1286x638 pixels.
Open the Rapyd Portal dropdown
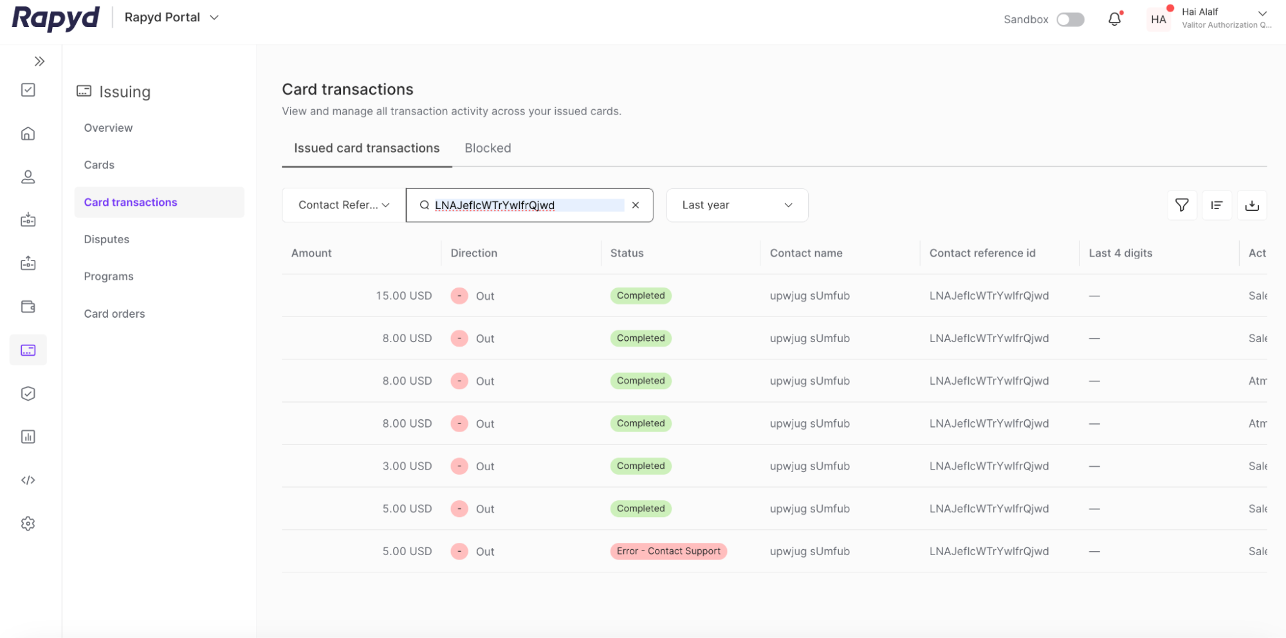click(x=170, y=17)
